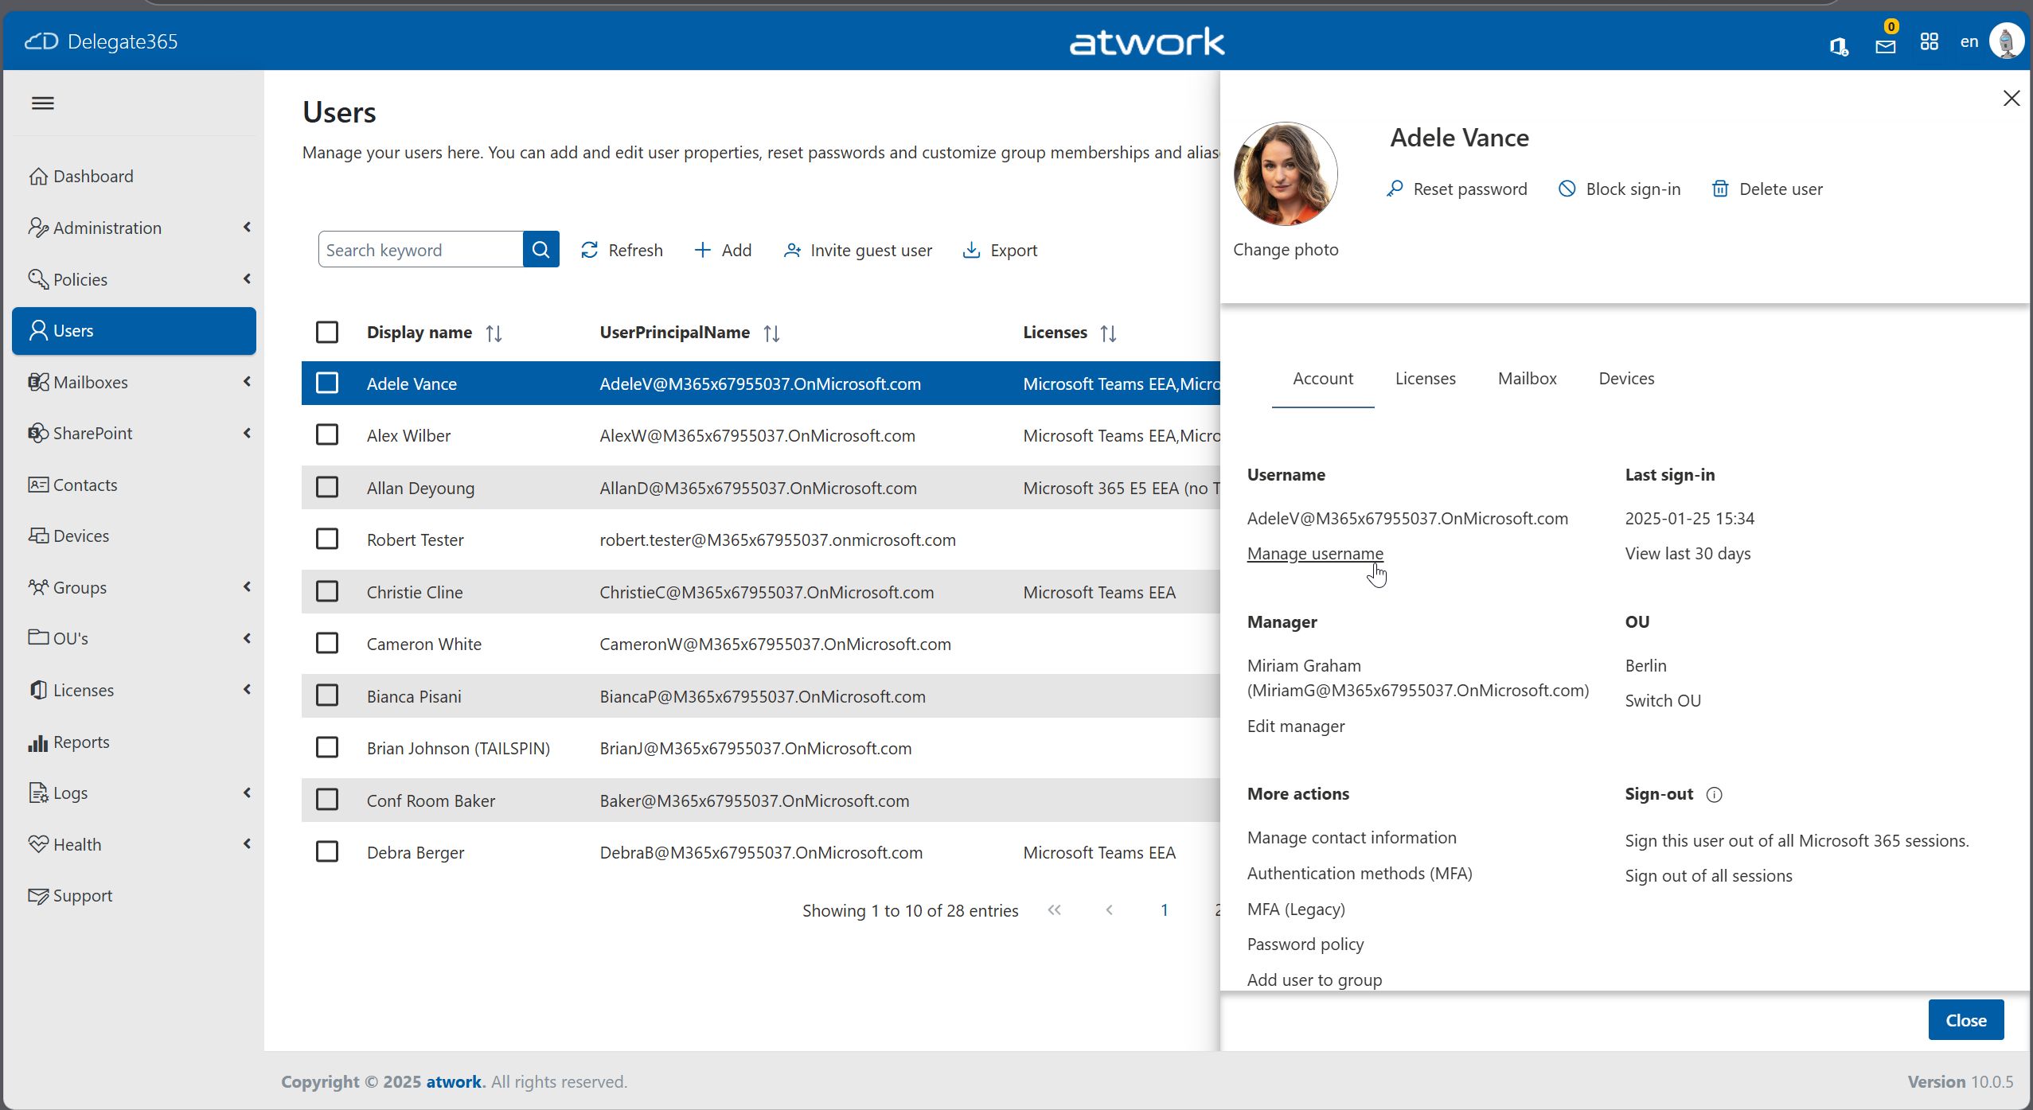Click the Sign-out info icon
Viewport: 2033px width, 1110px height.
tap(1715, 794)
